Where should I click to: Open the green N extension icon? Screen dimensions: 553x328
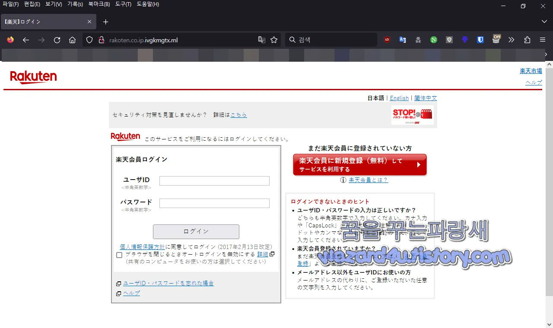[x=434, y=40]
